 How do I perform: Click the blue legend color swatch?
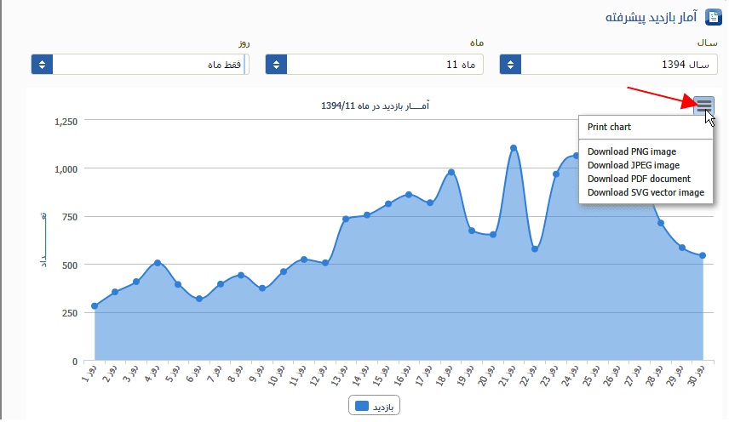coord(362,407)
